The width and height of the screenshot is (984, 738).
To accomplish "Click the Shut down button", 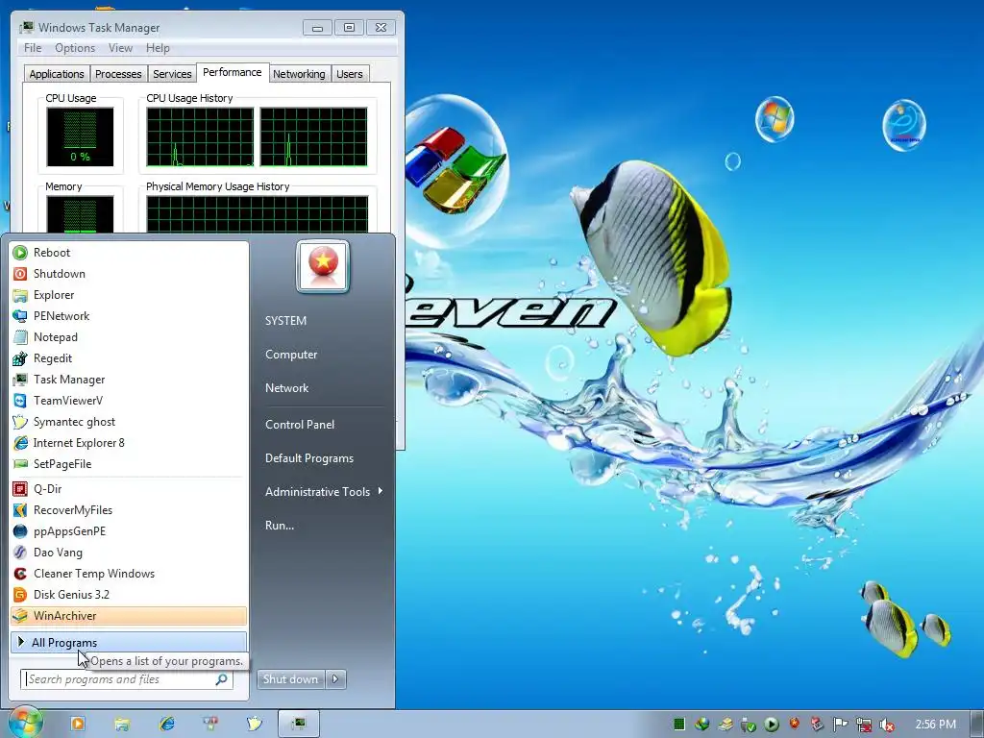I will 291,679.
